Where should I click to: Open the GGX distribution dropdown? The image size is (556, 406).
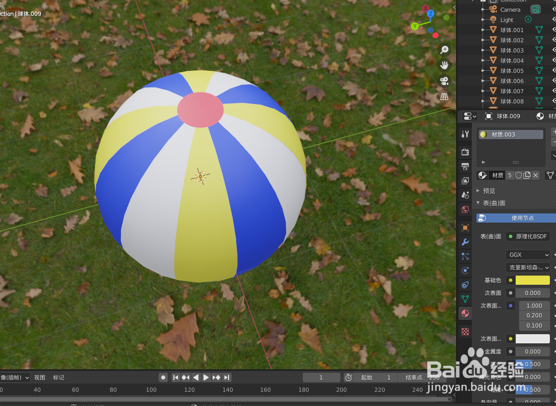click(x=527, y=254)
